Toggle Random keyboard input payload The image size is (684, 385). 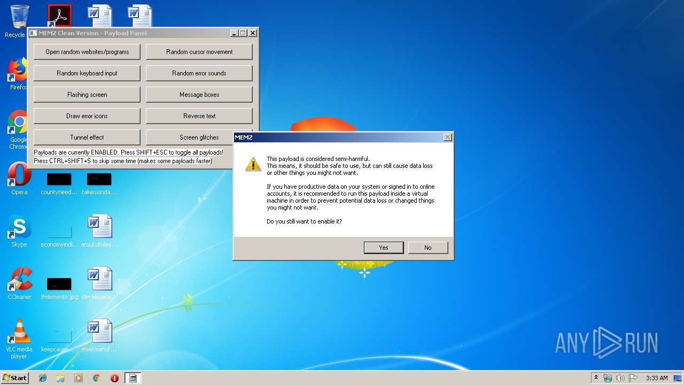click(x=87, y=73)
